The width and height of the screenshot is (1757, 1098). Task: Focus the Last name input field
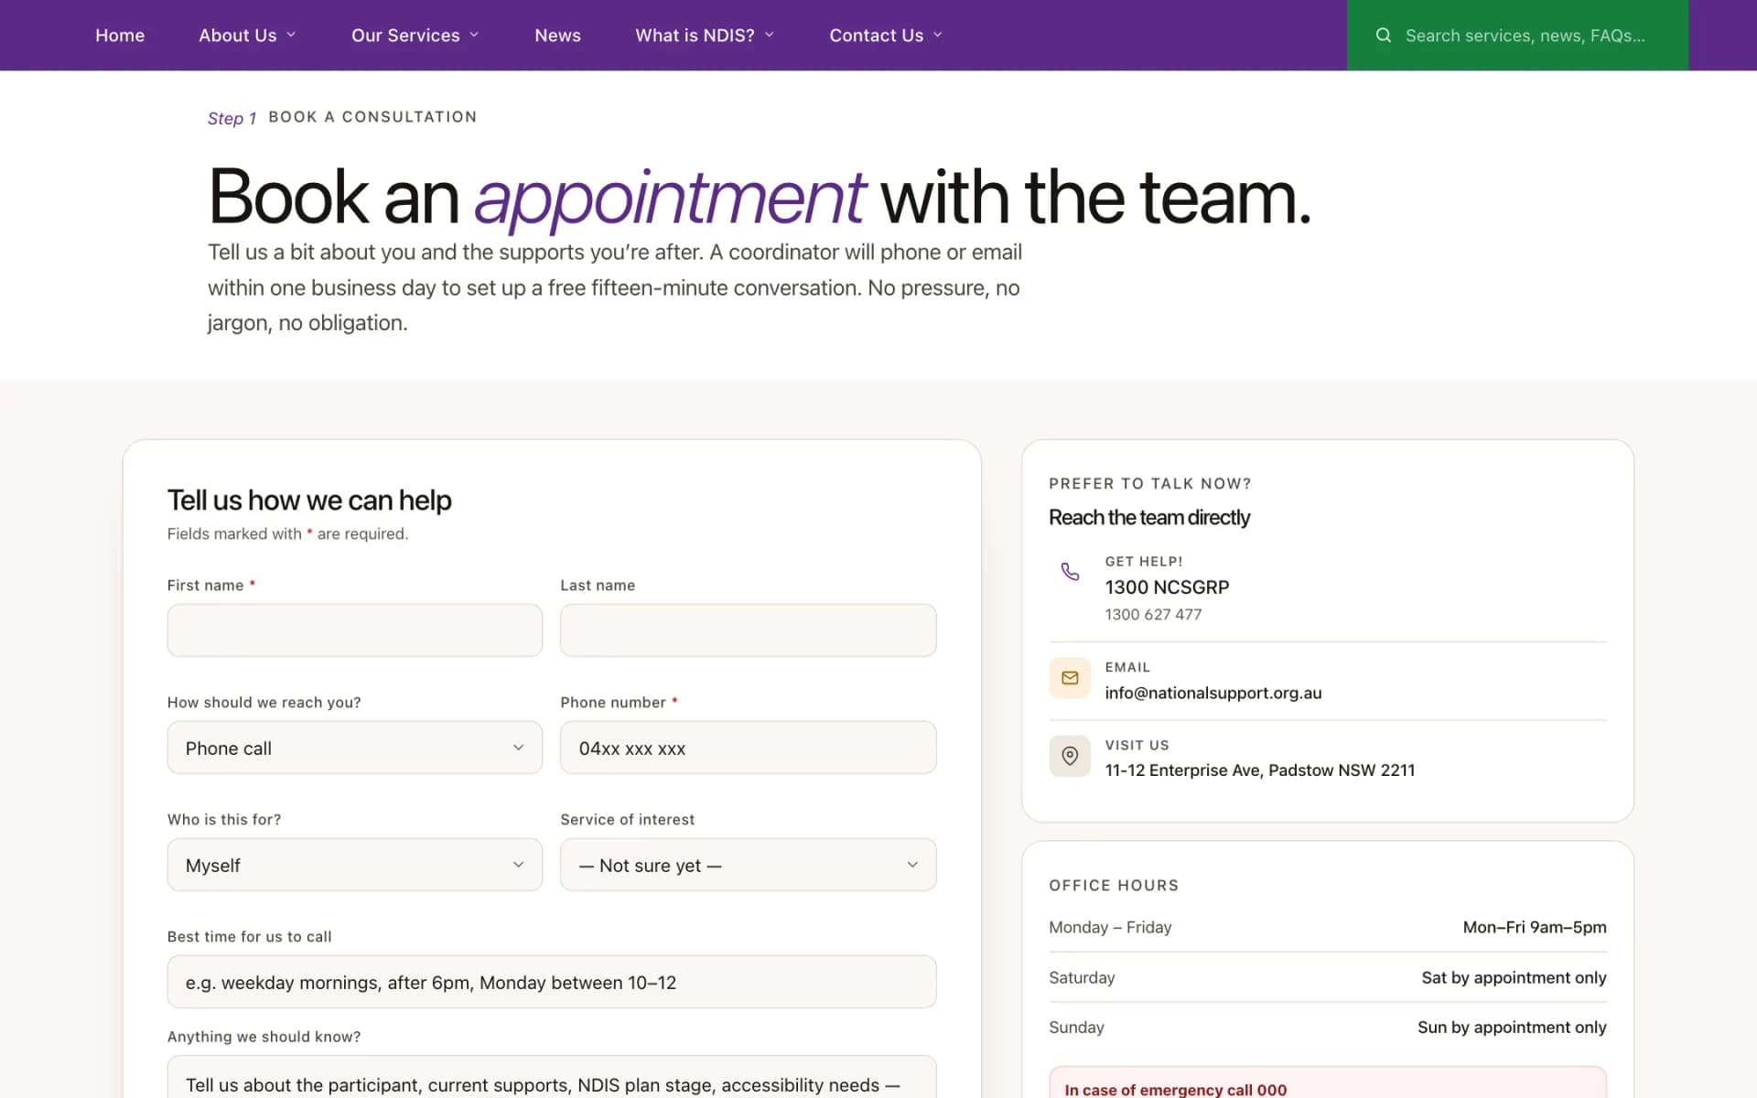coord(748,630)
